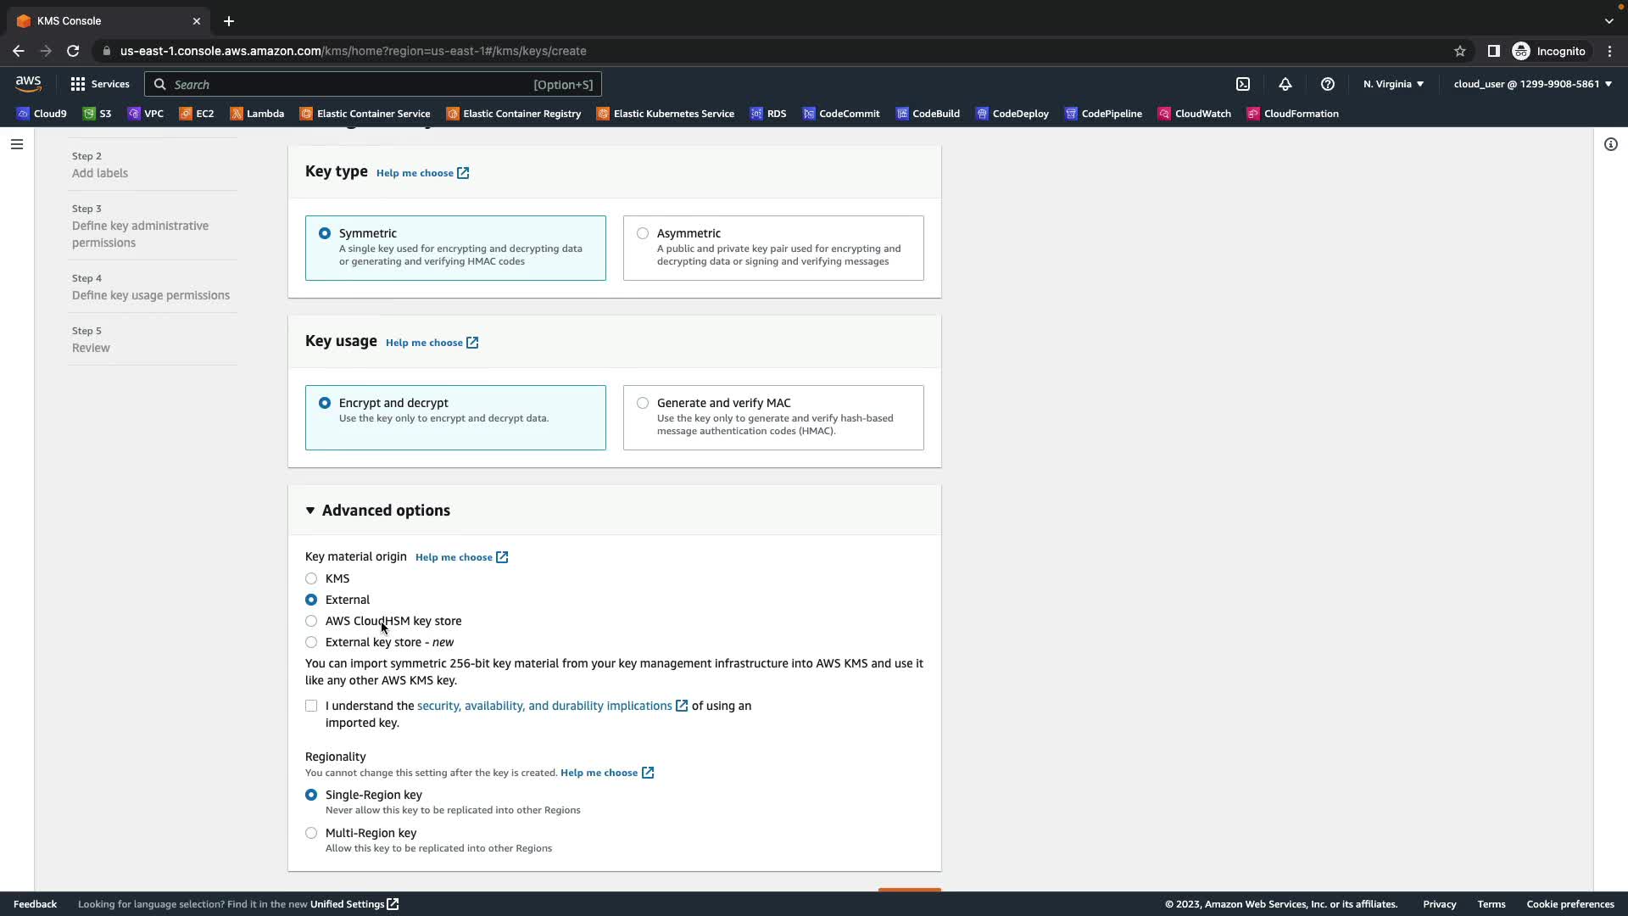The height and width of the screenshot is (916, 1628).
Task: Toggle the left hamburger navigation menu
Action: pos(16,144)
